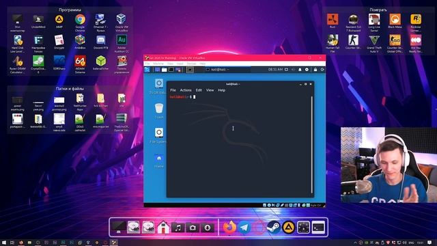The height and width of the screenshot is (246, 437).
Task: Open the monitor computer icon in the dock
Action: pos(119,227)
